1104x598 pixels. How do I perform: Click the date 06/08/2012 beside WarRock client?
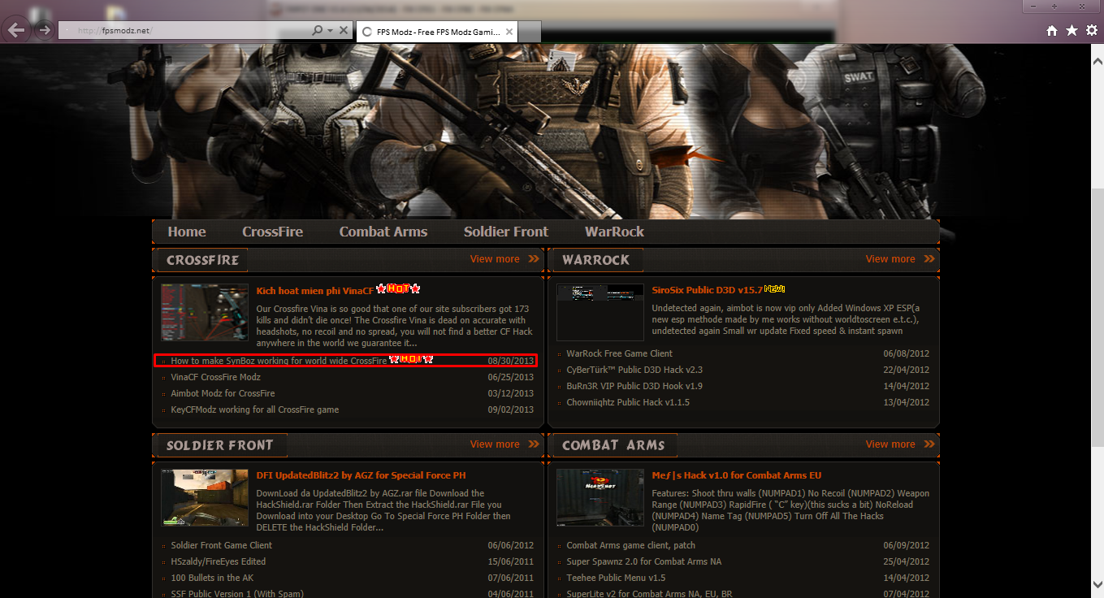tap(906, 353)
